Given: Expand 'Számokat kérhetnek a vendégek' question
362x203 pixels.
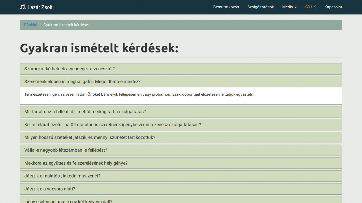Looking at the screenshot, I should [69, 69].
